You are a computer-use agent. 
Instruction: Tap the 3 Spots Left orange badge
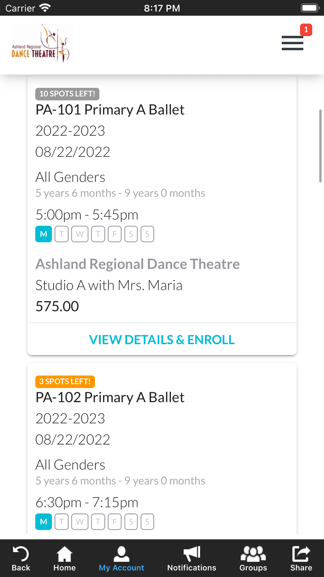click(x=65, y=381)
